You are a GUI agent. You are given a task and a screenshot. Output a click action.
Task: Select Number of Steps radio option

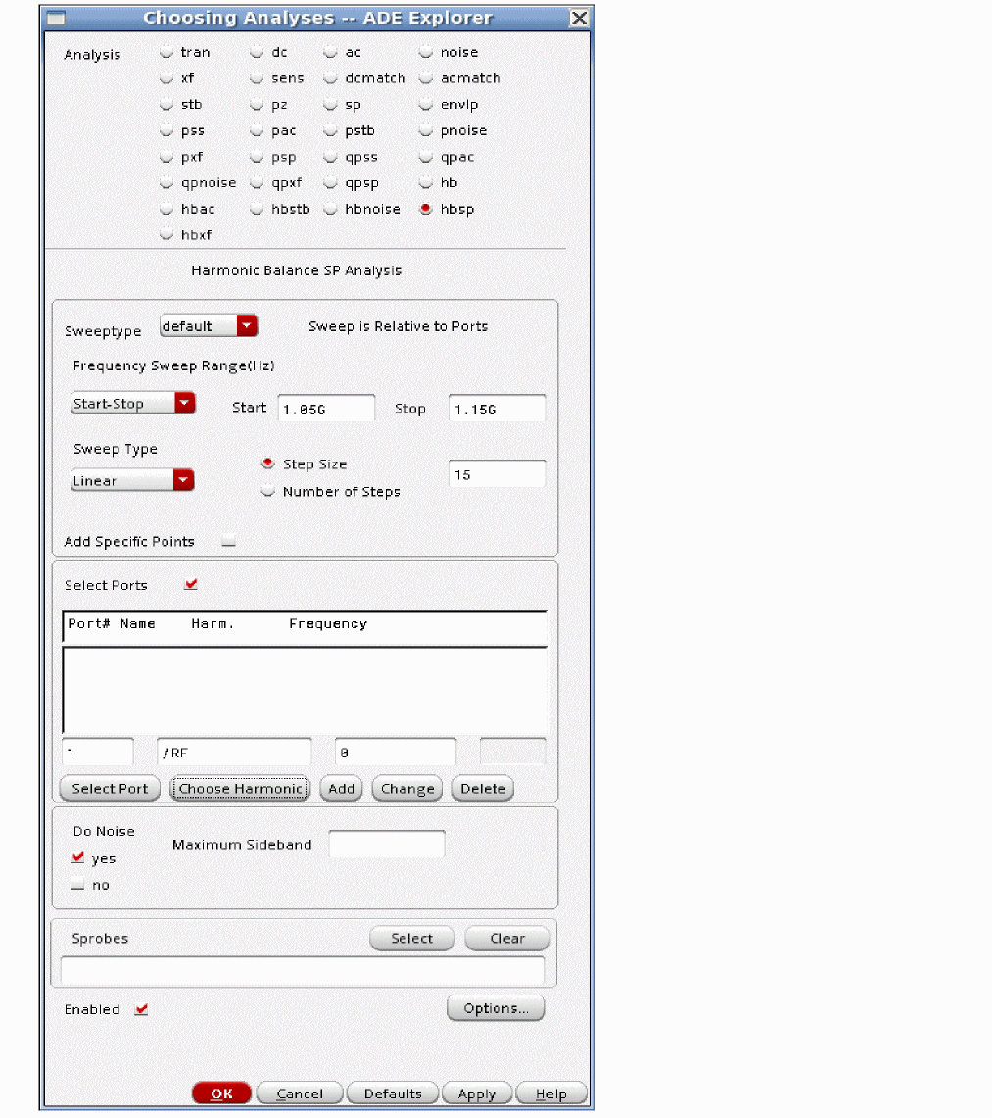[x=268, y=492]
